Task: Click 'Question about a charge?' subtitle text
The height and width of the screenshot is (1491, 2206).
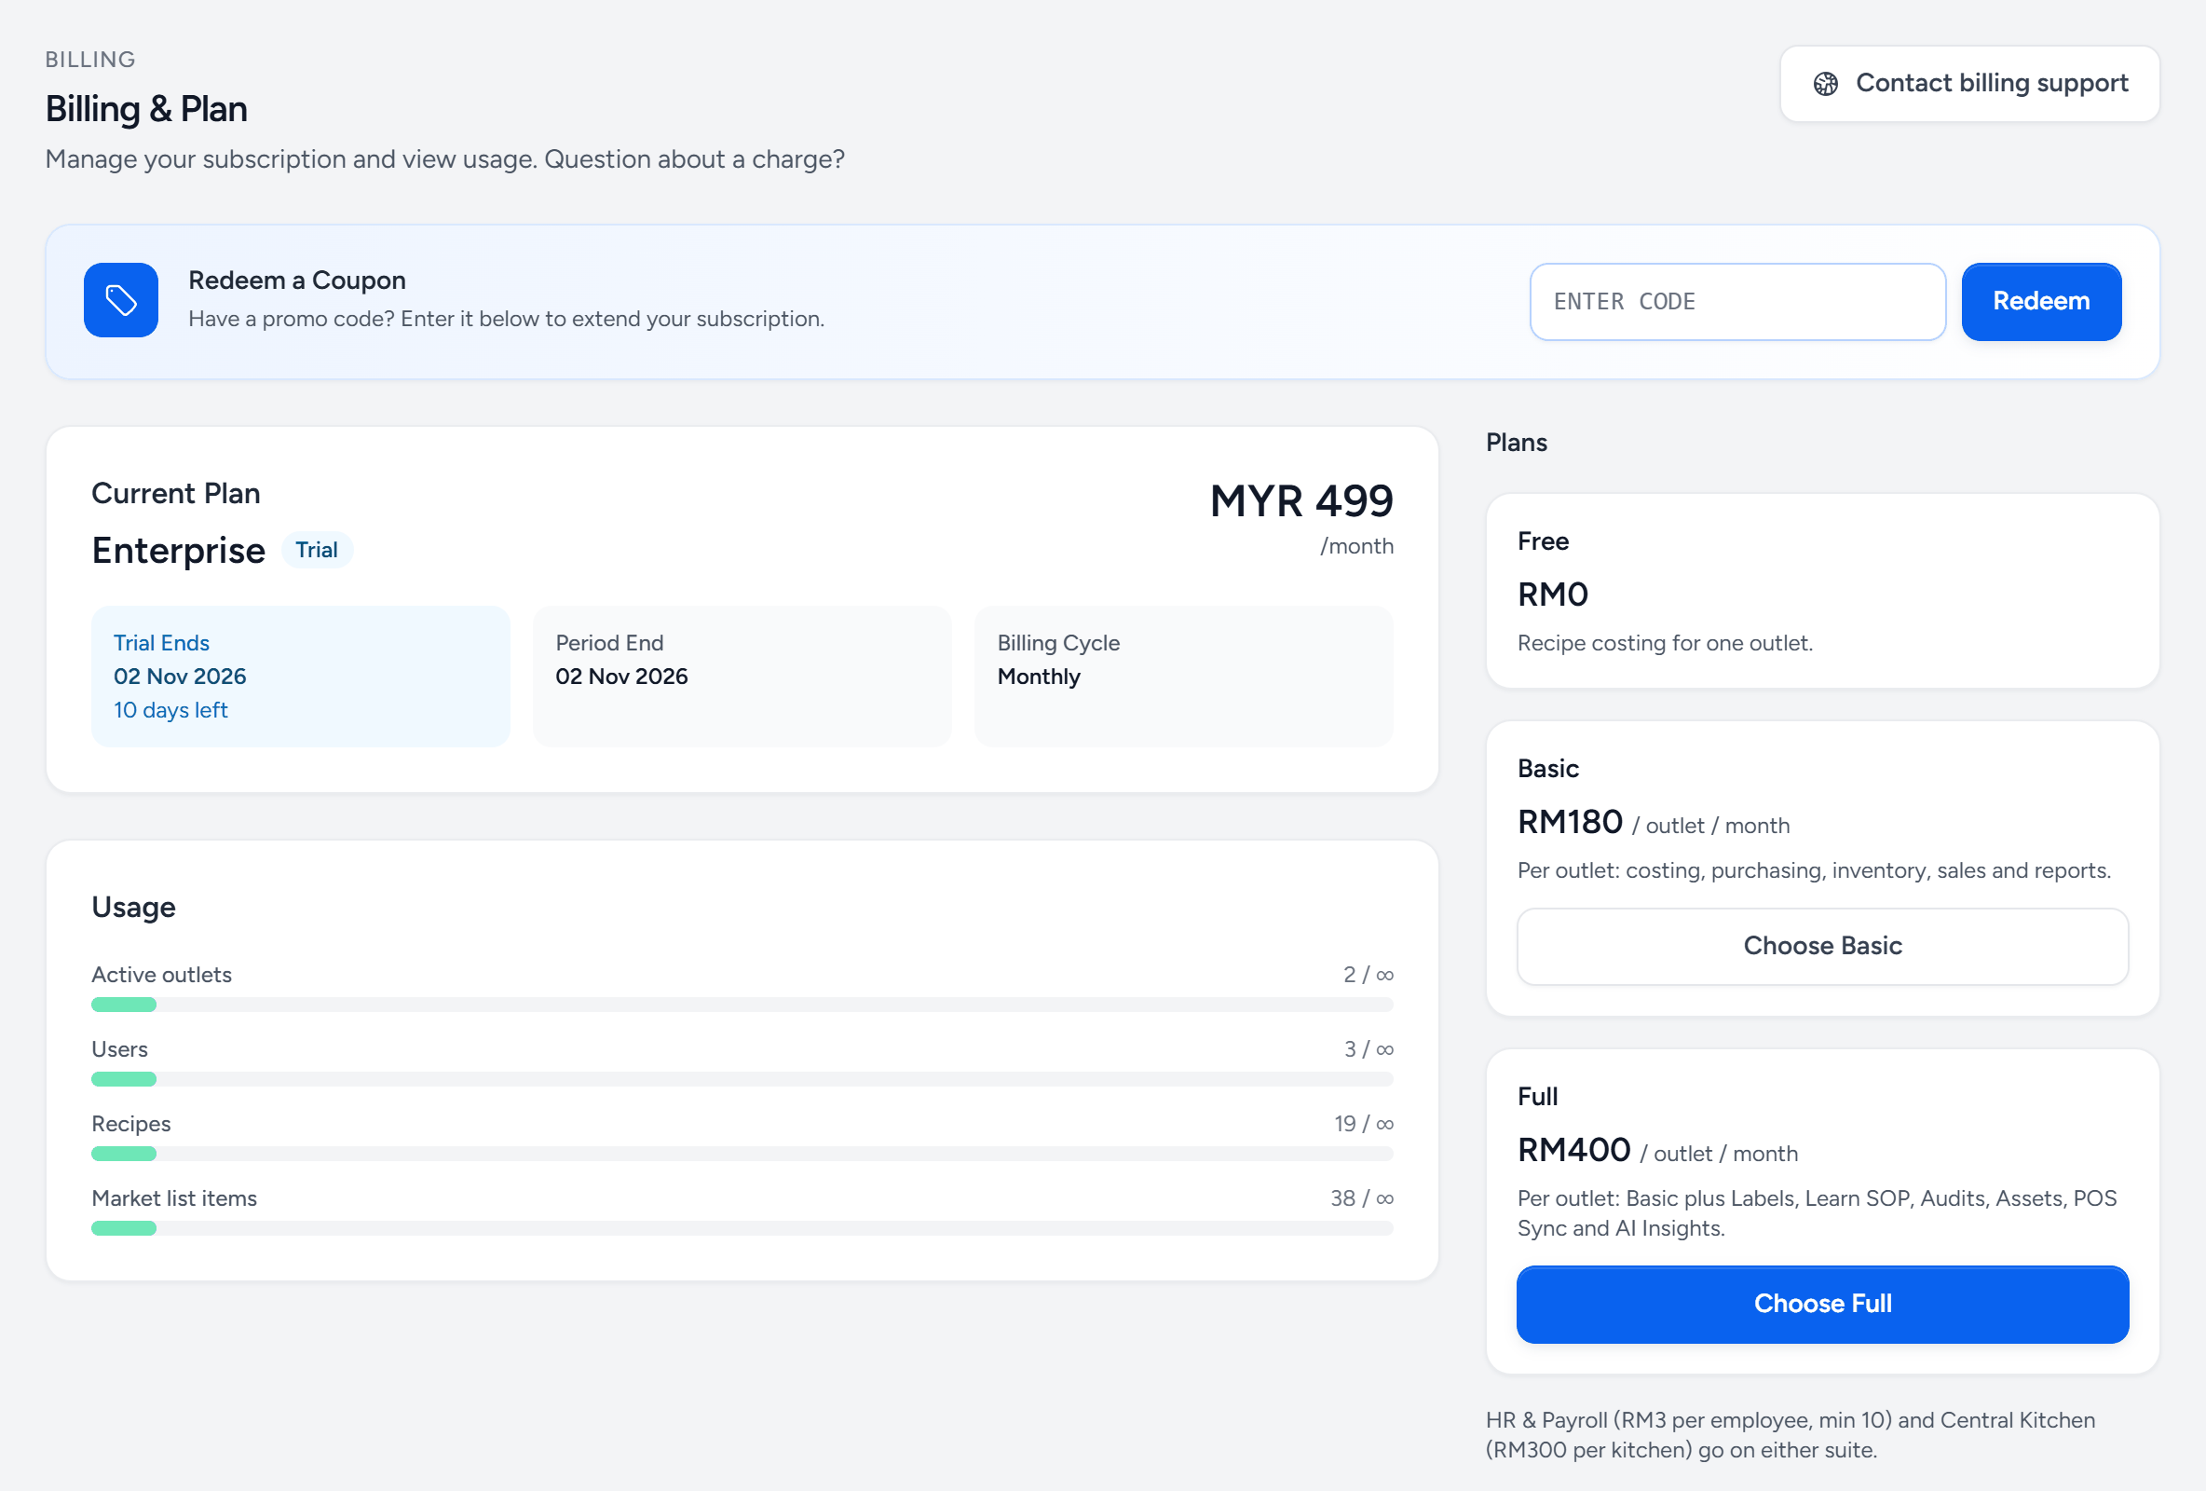Action: tap(694, 158)
